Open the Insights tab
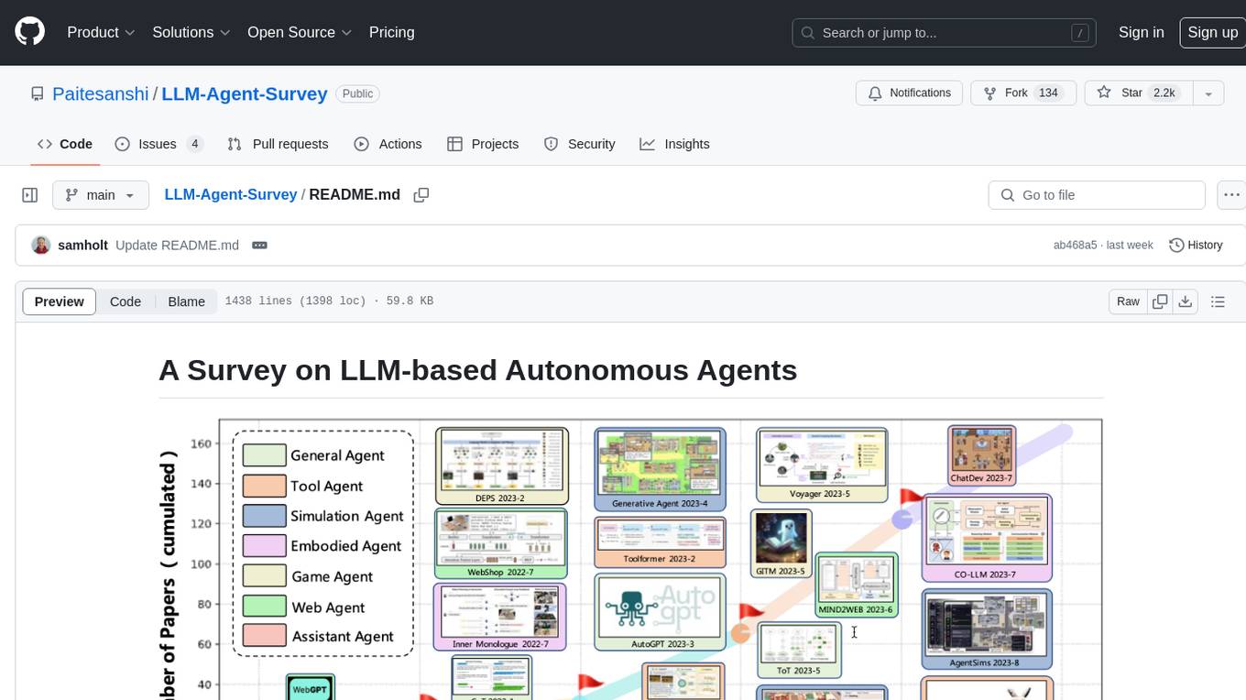Viewport: 1246px width, 700px height. (x=675, y=144)
